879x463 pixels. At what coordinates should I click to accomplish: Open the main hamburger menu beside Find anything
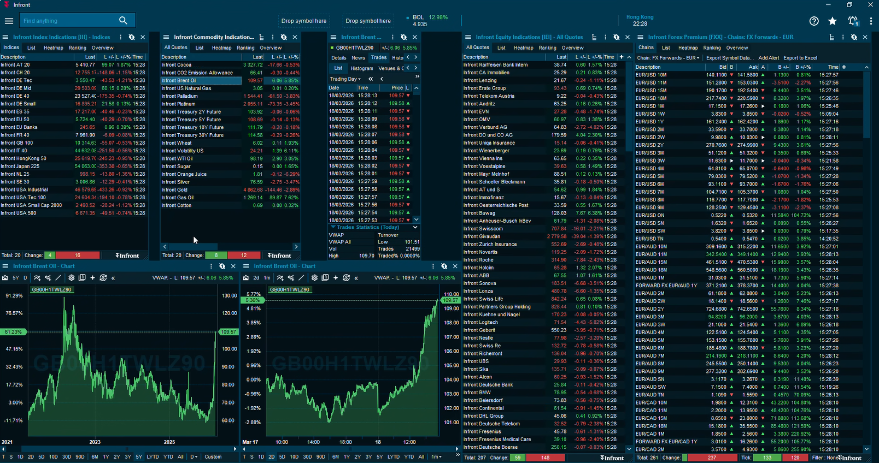tap(9, 21)
